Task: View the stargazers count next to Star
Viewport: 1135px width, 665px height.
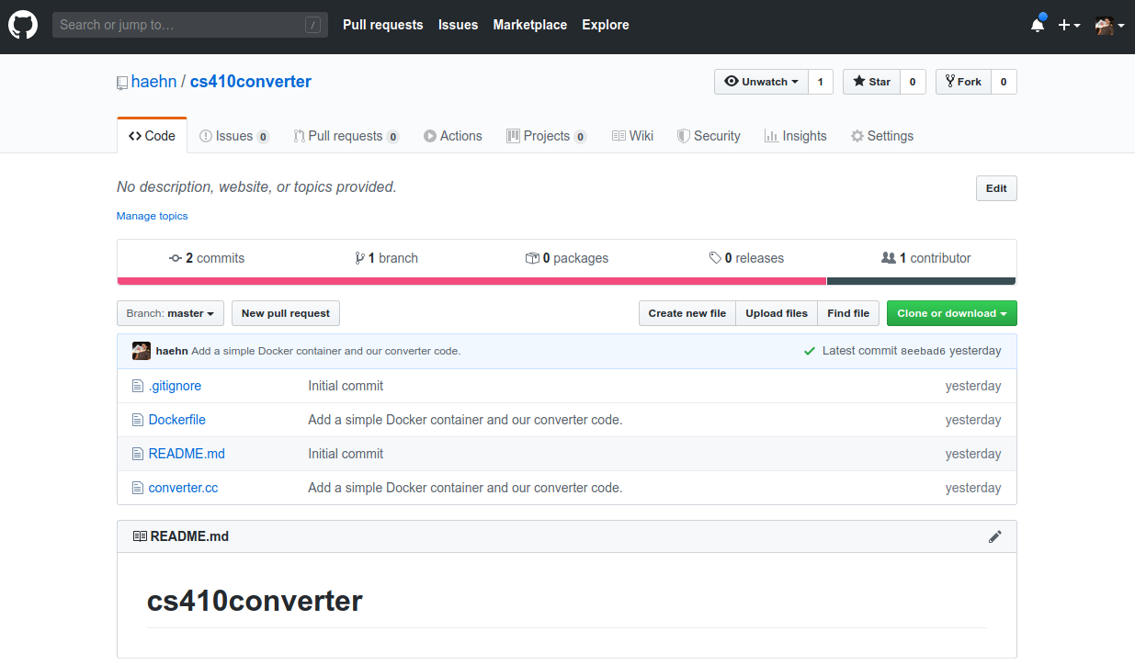Action: (x=913, y=82)
